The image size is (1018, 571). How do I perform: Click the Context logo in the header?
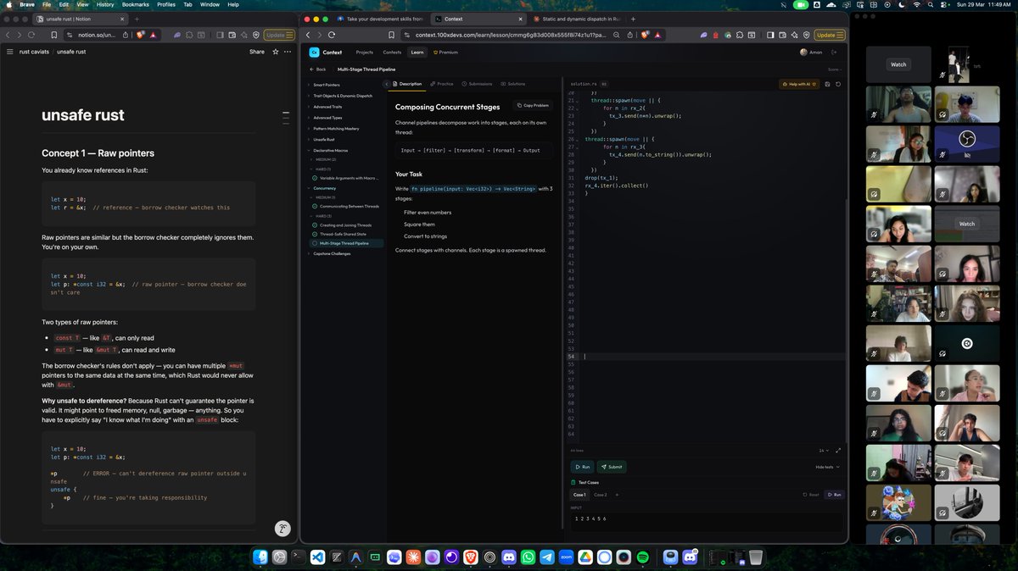(315, 52)
